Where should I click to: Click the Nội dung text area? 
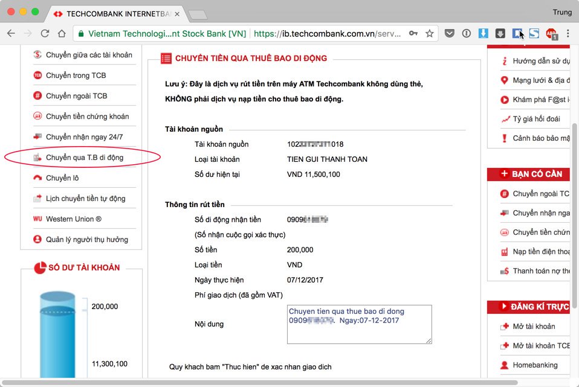(359, 324)
